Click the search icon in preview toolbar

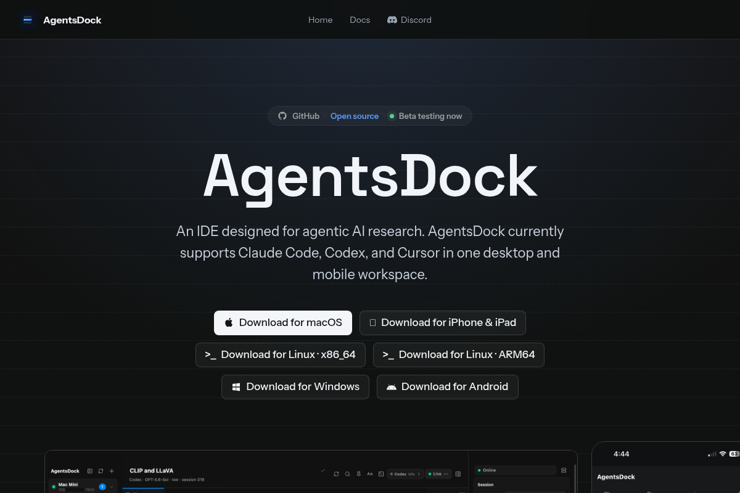tap(347, 474)
